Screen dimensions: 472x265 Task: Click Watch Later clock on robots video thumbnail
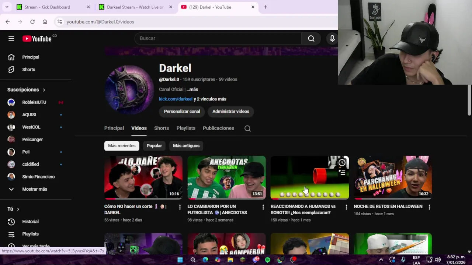click(x=342, y=163)
